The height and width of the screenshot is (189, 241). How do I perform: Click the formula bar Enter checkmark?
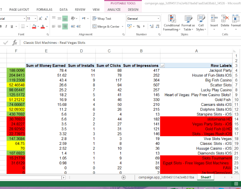tap(6, 43)
